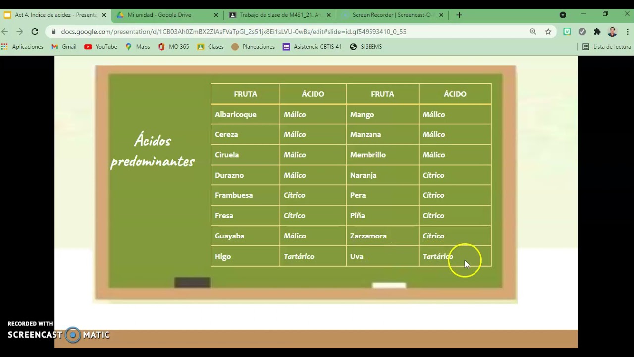Open the Chrome three-dot menu
The width and height of the screenshot is (634, 357).
pos(627,31)
